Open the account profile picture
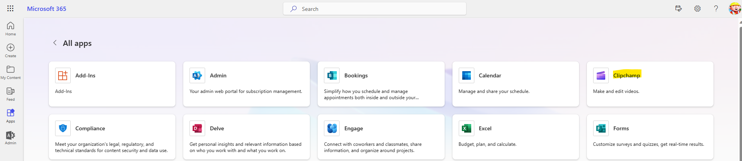 tap(735, 9)
